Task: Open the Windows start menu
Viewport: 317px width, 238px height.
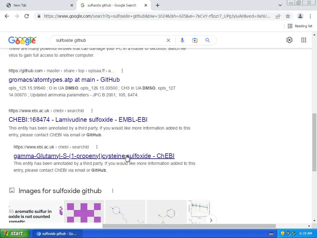Action: coord(15,233)
